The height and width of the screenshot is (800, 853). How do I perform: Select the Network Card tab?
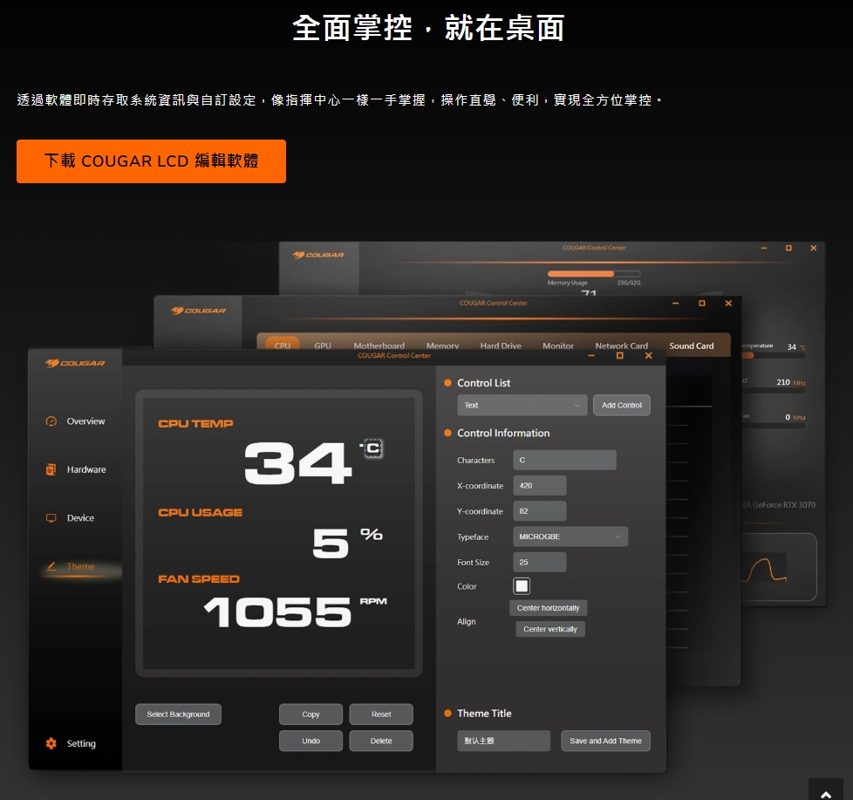(621, 346)
